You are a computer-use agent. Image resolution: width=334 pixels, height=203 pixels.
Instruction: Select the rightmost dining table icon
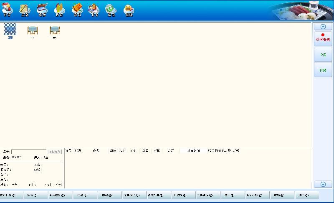point(55,31)
